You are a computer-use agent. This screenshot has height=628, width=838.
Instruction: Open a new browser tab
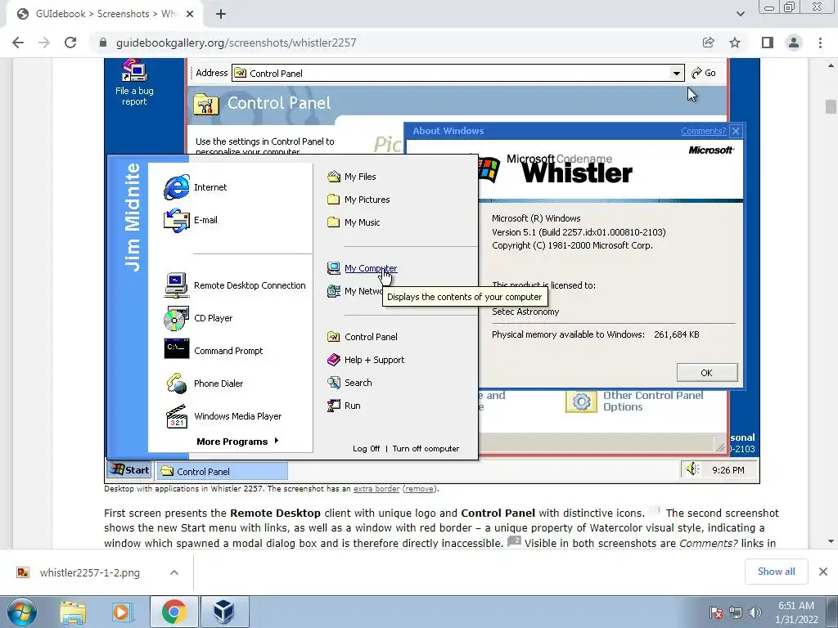tap(221, 15)
